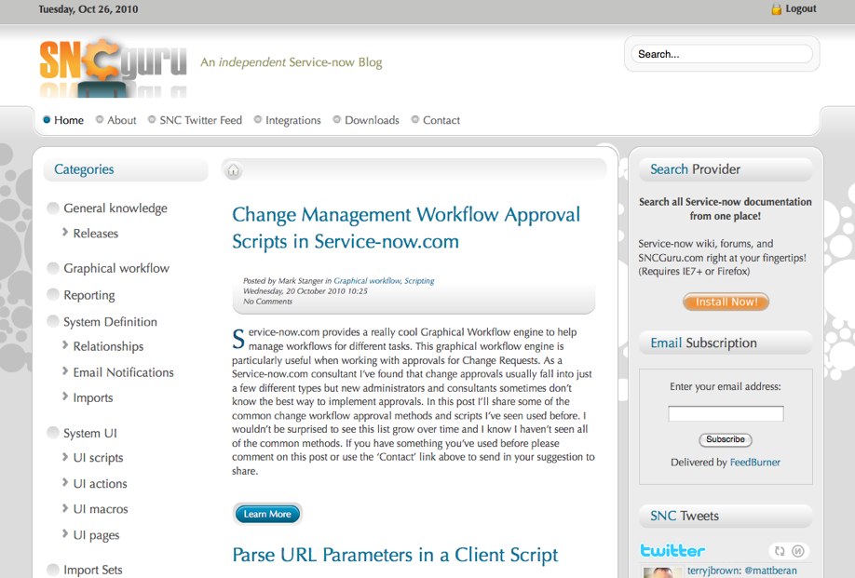Click the email address input field

point(726,413)
